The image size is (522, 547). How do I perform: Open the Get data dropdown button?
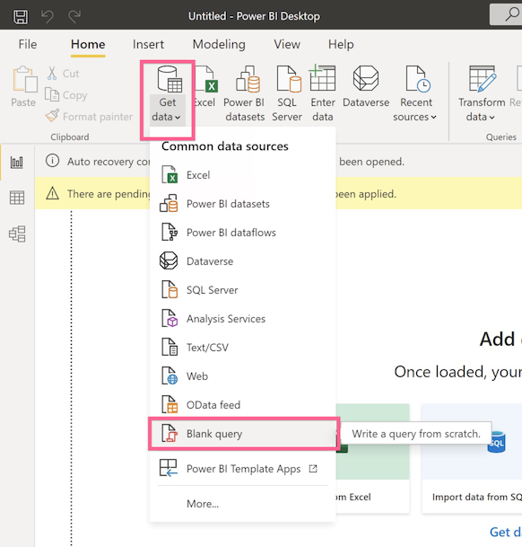[167, 94]
